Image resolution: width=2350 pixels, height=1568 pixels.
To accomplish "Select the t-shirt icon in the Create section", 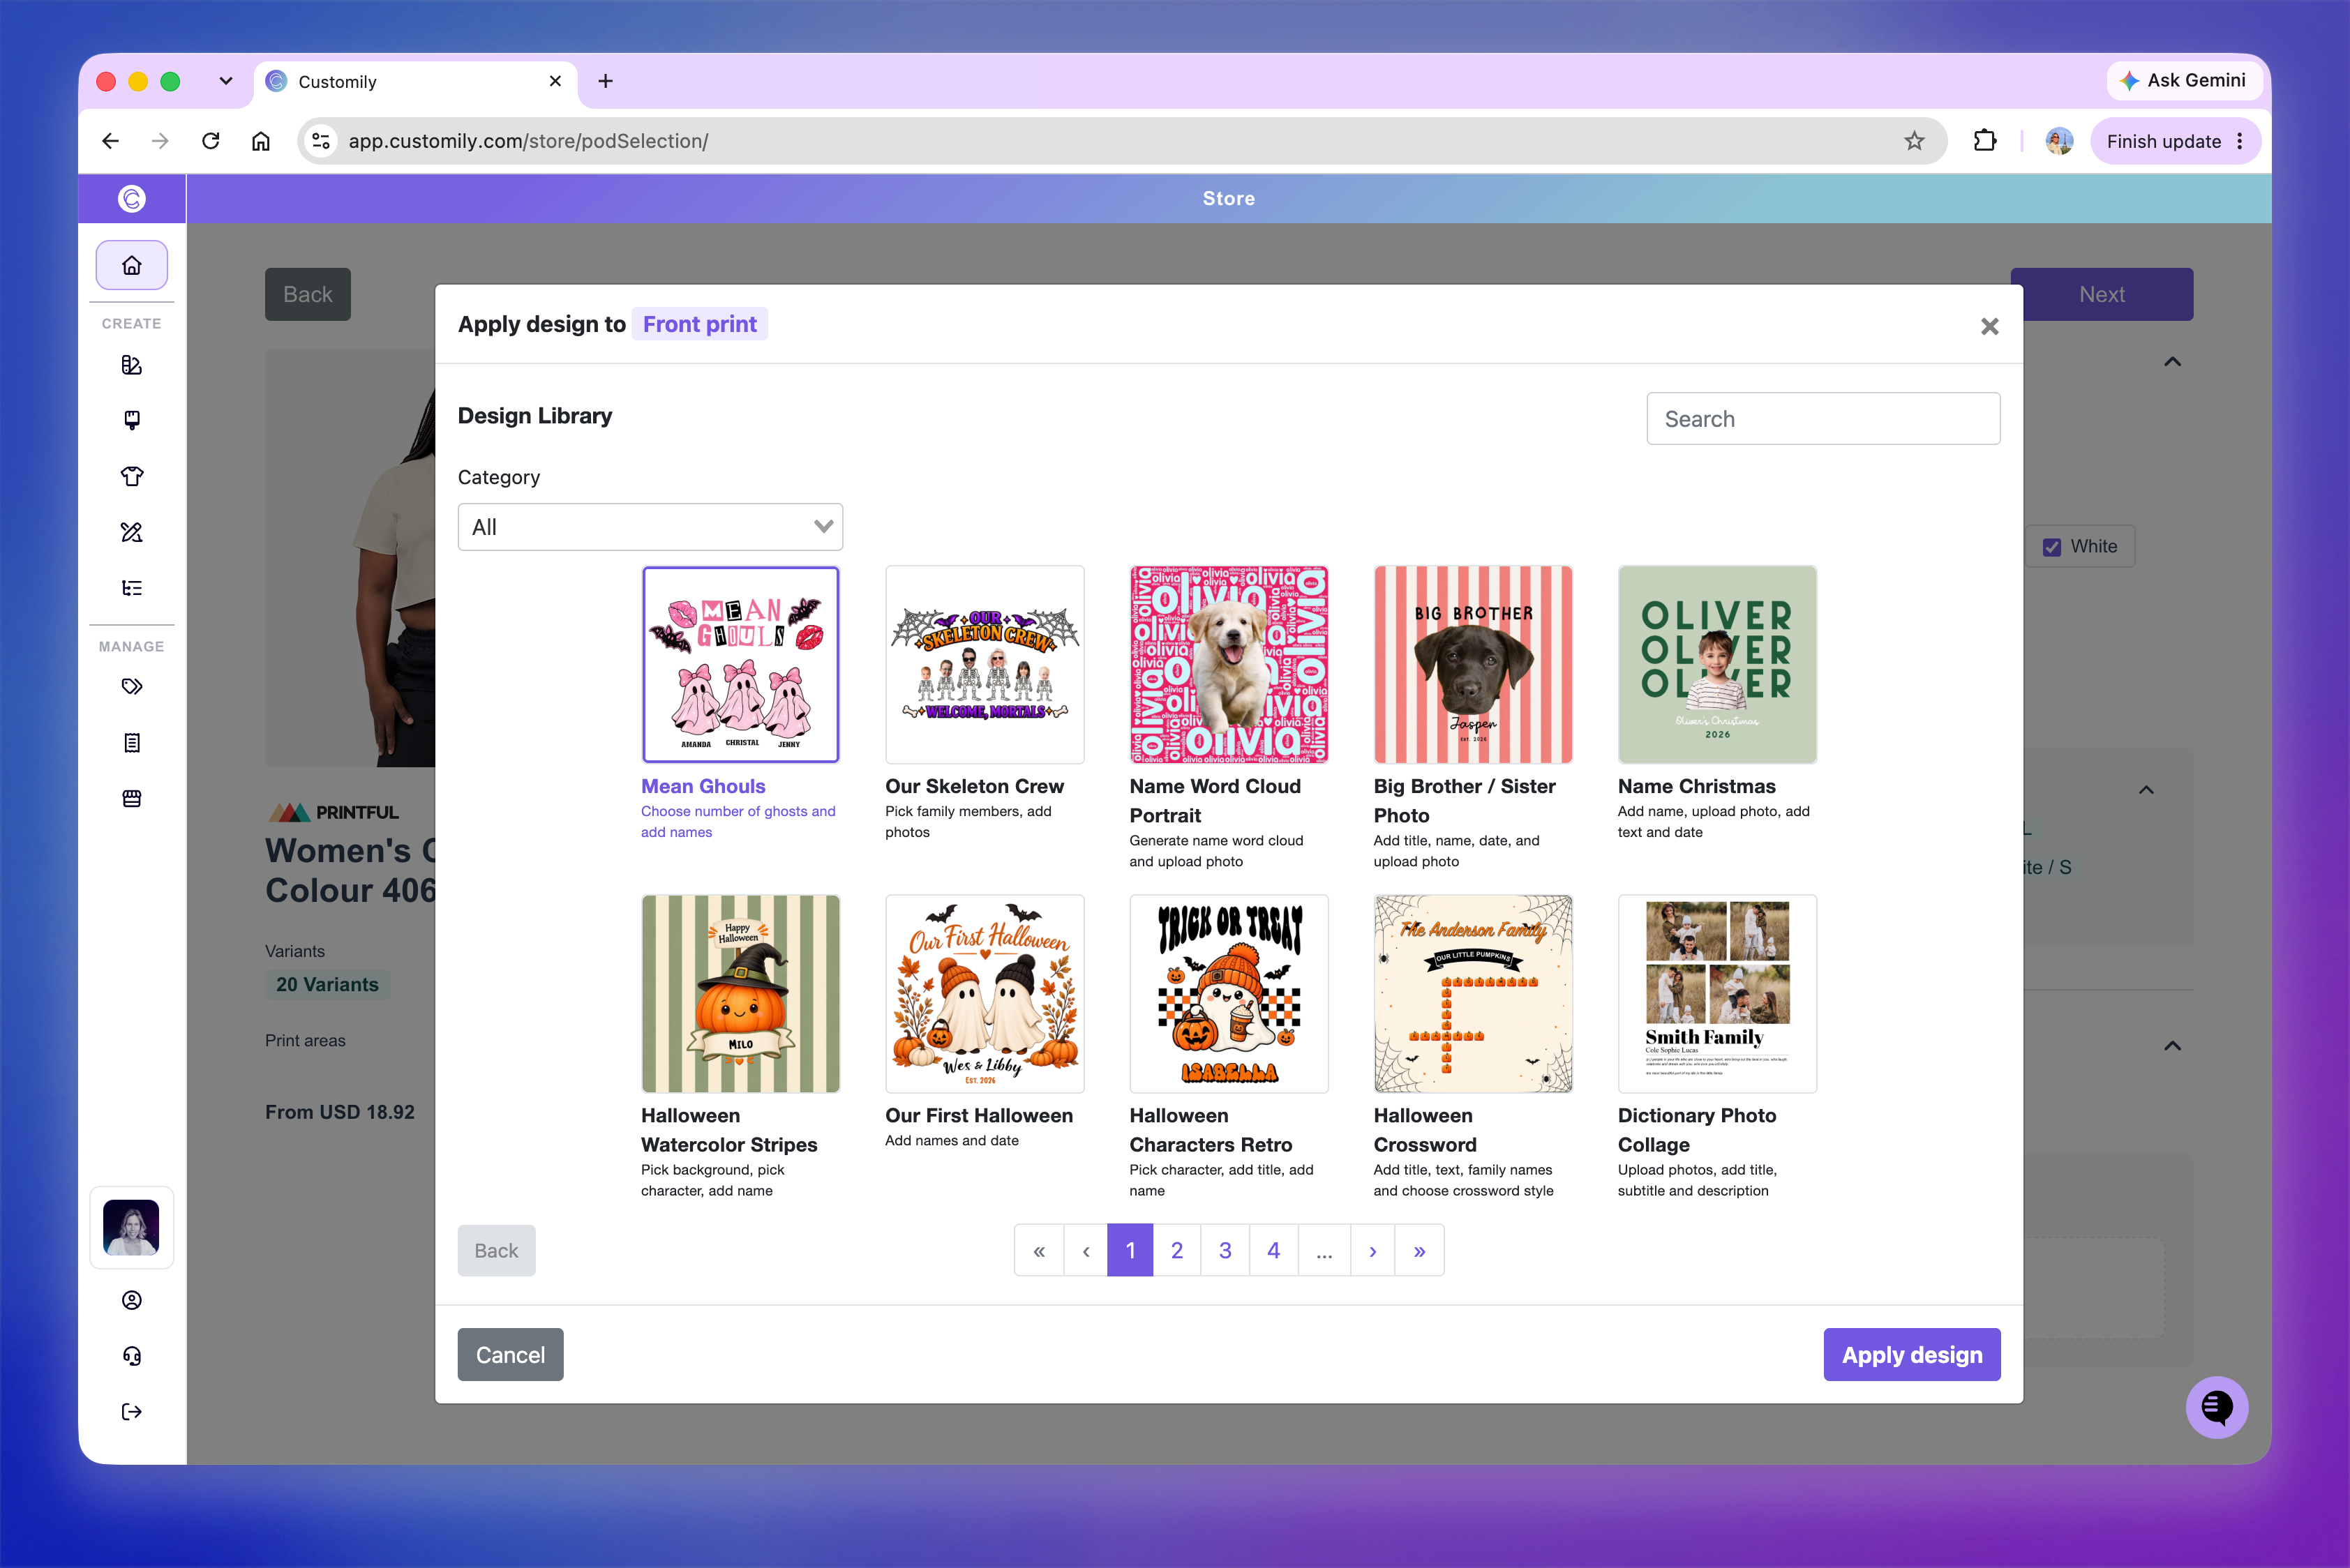I will tap(131, 476).
